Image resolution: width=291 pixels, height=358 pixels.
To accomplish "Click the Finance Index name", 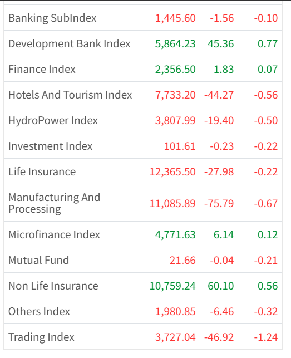I will 42,69.
